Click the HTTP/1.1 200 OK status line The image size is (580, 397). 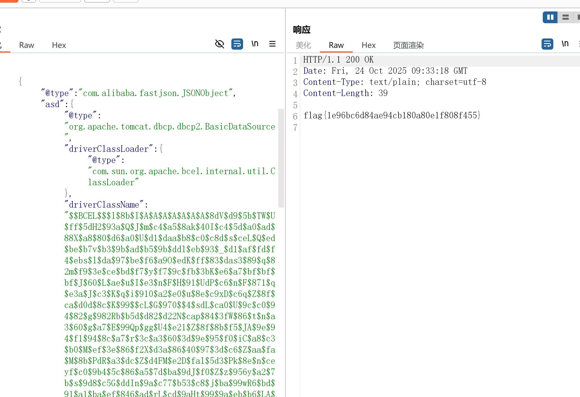click(x=338, y=60)
